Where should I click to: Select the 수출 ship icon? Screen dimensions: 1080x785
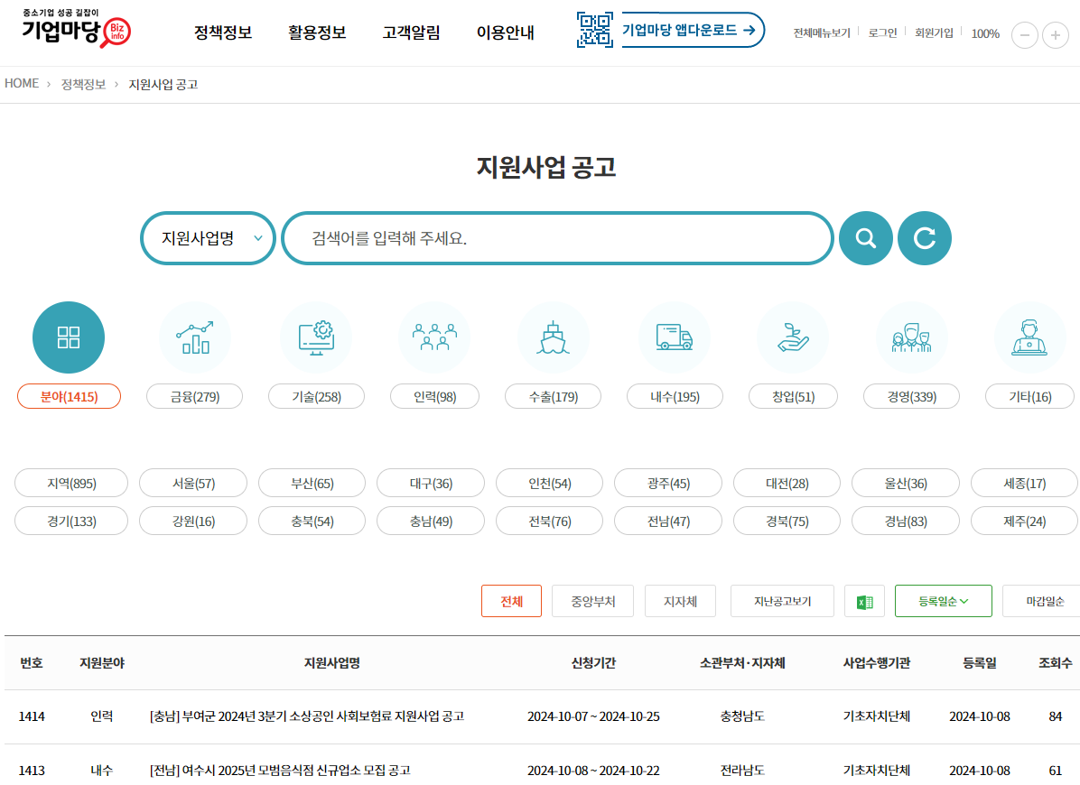pos(553,337)
